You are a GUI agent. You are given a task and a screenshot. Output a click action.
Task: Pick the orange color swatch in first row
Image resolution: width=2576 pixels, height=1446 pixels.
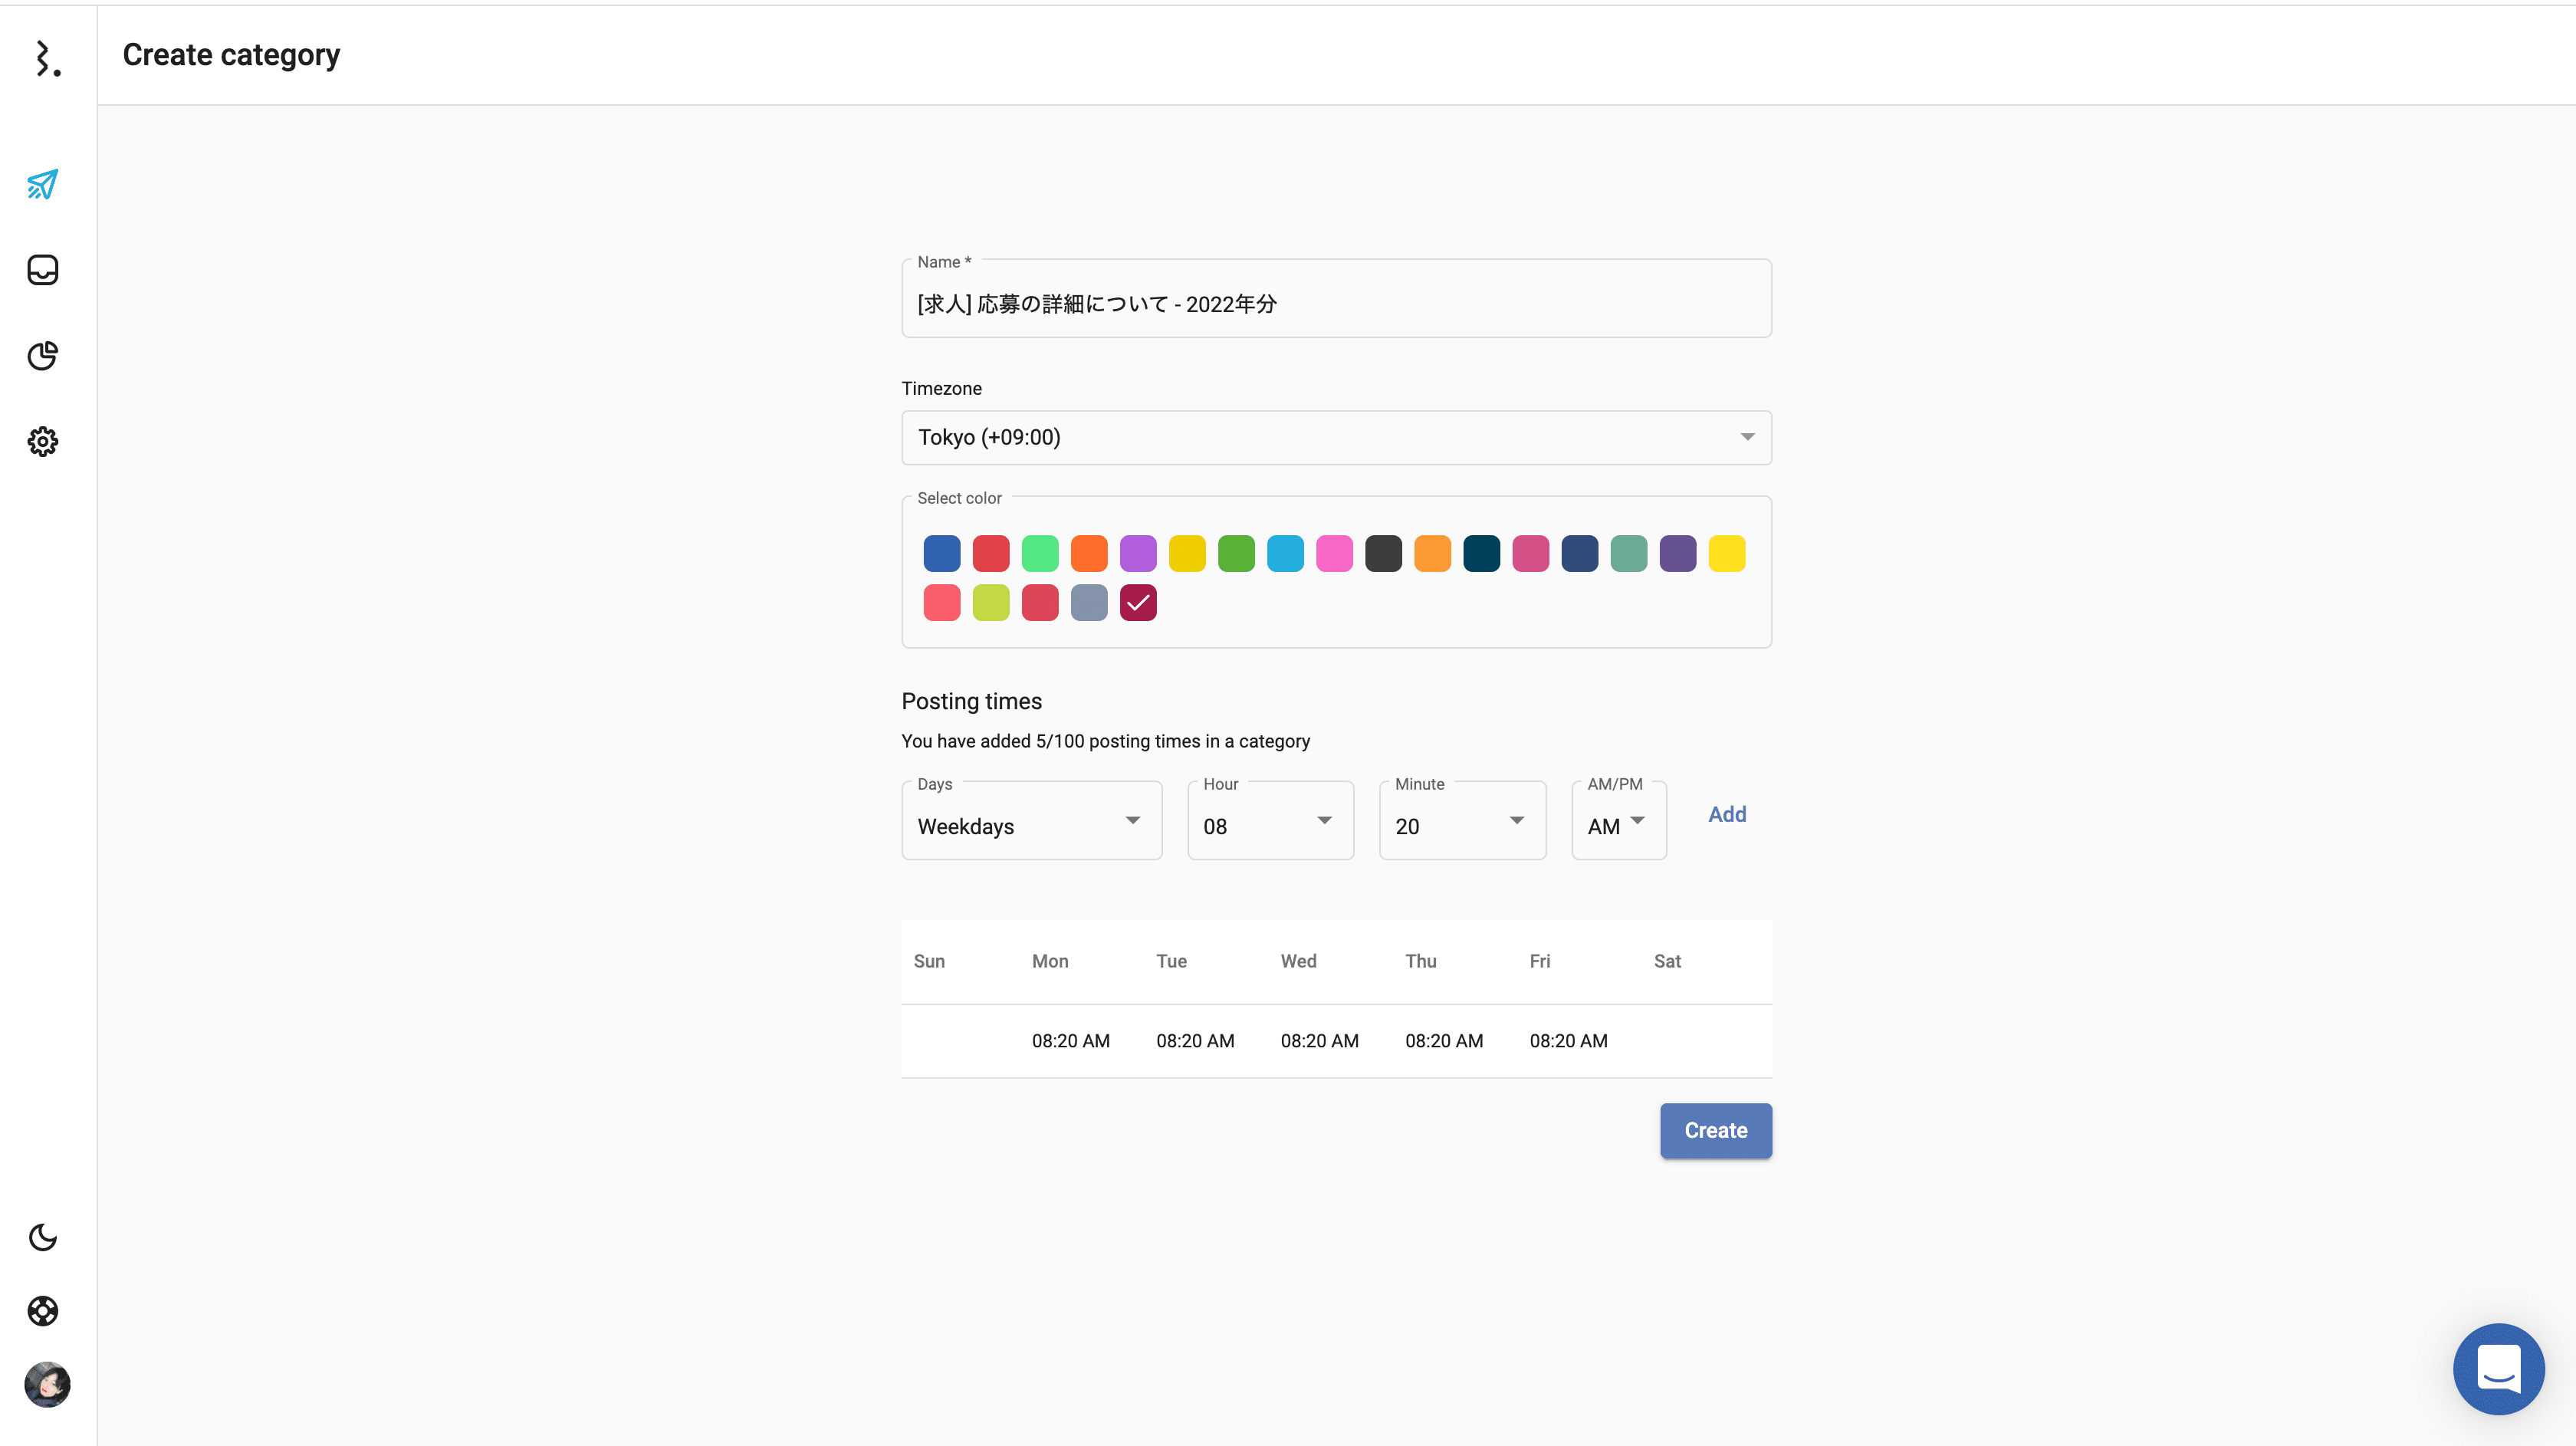(1089, 553)
